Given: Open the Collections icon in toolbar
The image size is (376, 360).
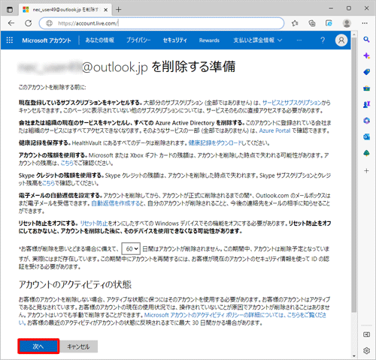Looking at the screenshot, I should point(312,23).
